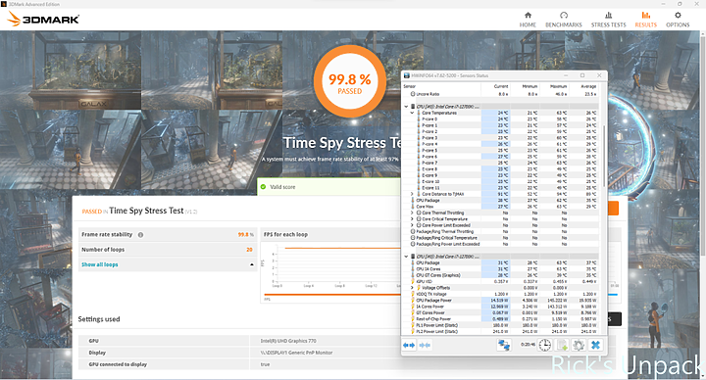Screen dimensions: 706x380
Task: Click the Minimum column header in HWiNFO
Action: [525, 86]
